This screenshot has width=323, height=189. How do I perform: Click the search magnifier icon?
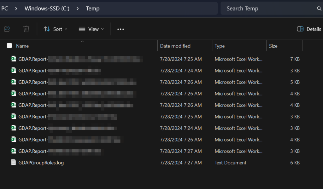click(x=319, y=9)
